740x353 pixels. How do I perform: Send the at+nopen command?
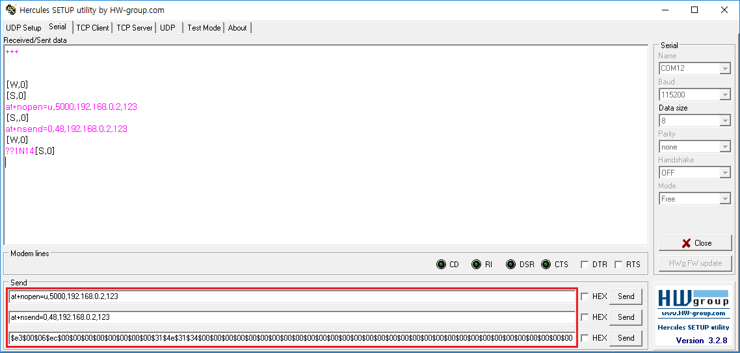[x=626, y=296]
